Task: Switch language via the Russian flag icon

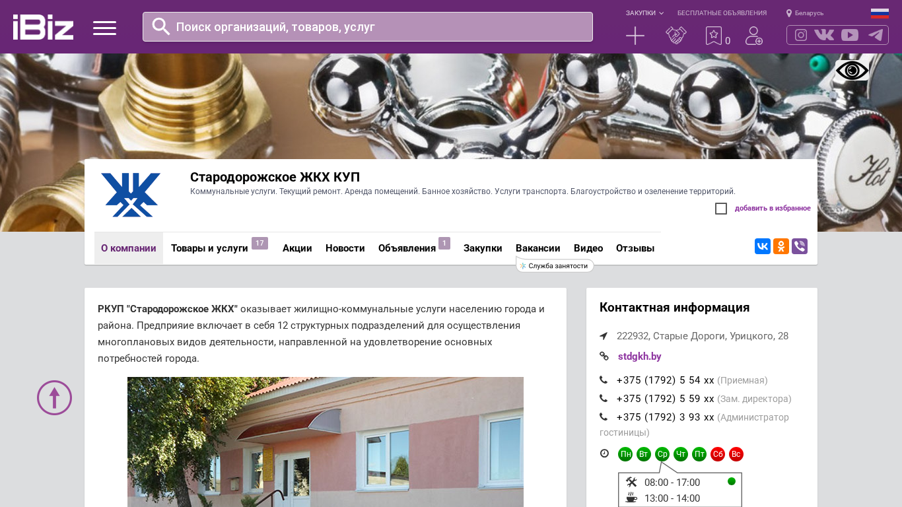Action: (x=880, y=13)
